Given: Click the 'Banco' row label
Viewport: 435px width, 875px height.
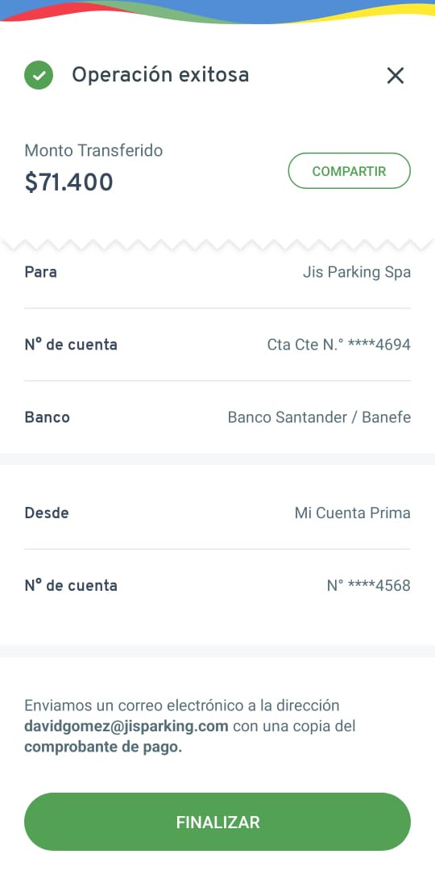Looking at the screenshot, I should pos(48,417).
